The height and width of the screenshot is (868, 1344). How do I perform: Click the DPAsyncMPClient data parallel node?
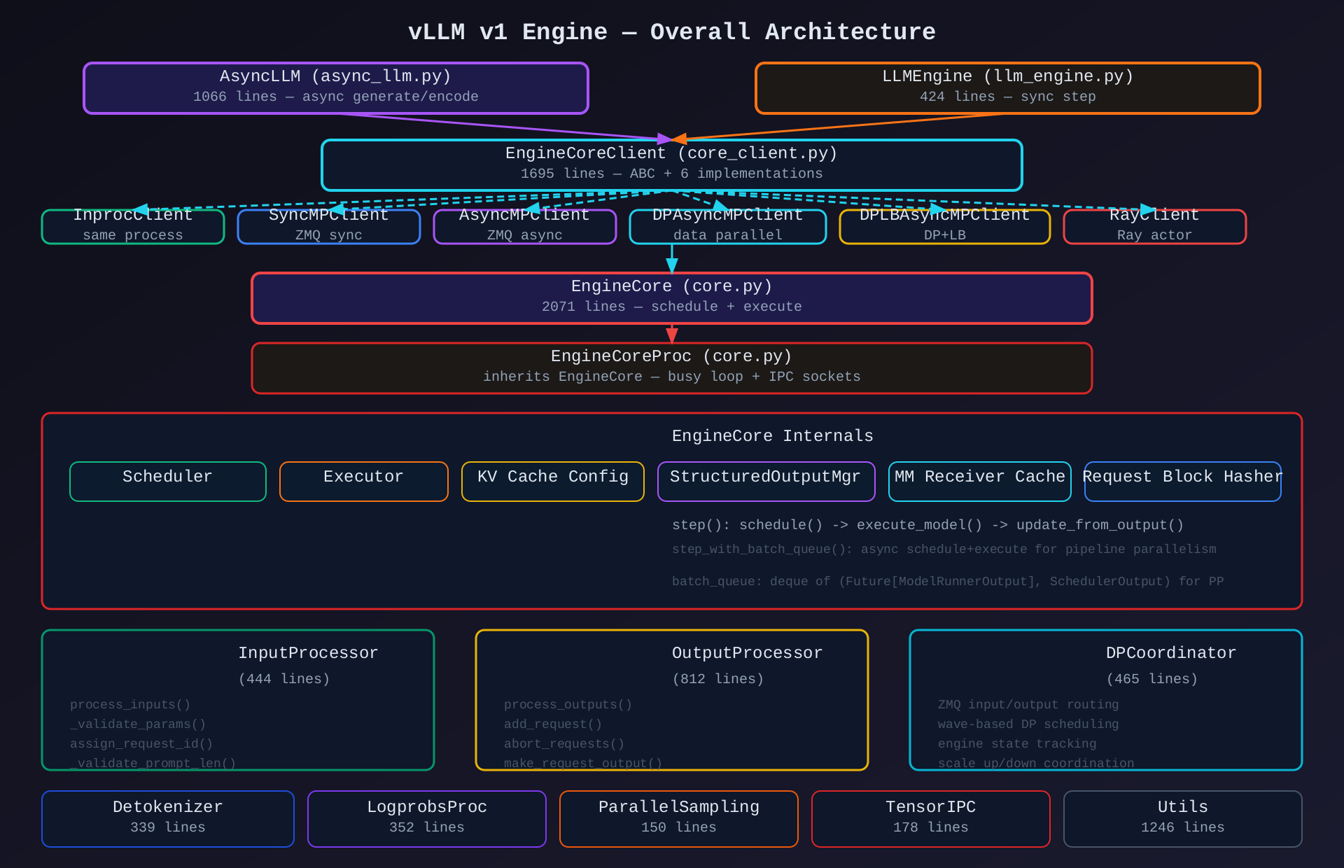728,227
